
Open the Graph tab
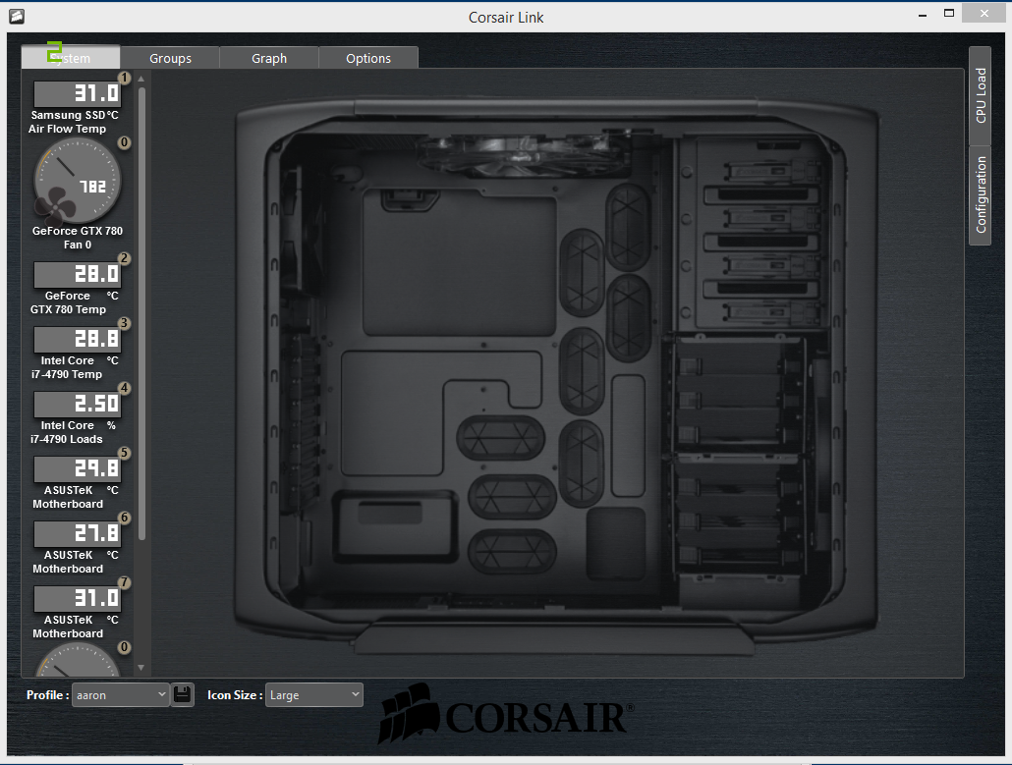269,58
